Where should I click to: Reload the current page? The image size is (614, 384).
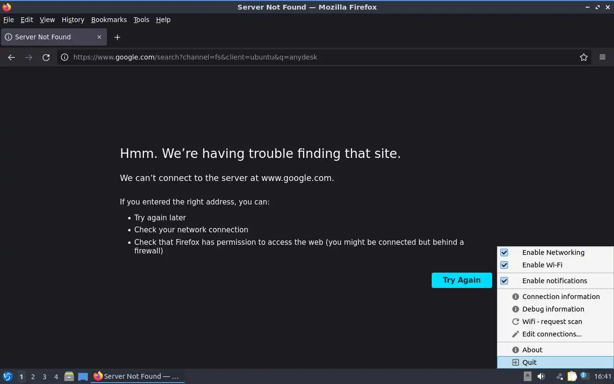[x=46, y=57]
